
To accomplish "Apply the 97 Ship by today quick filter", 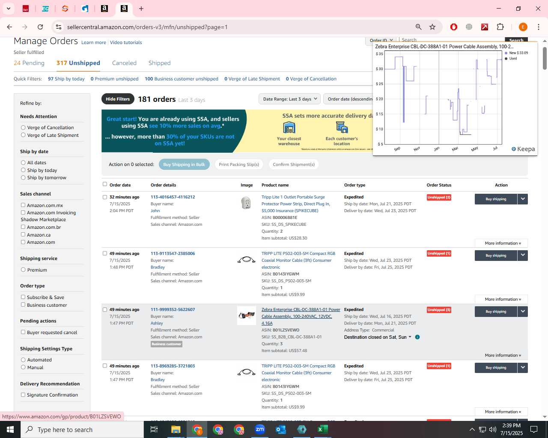I will tap(66, 79).
